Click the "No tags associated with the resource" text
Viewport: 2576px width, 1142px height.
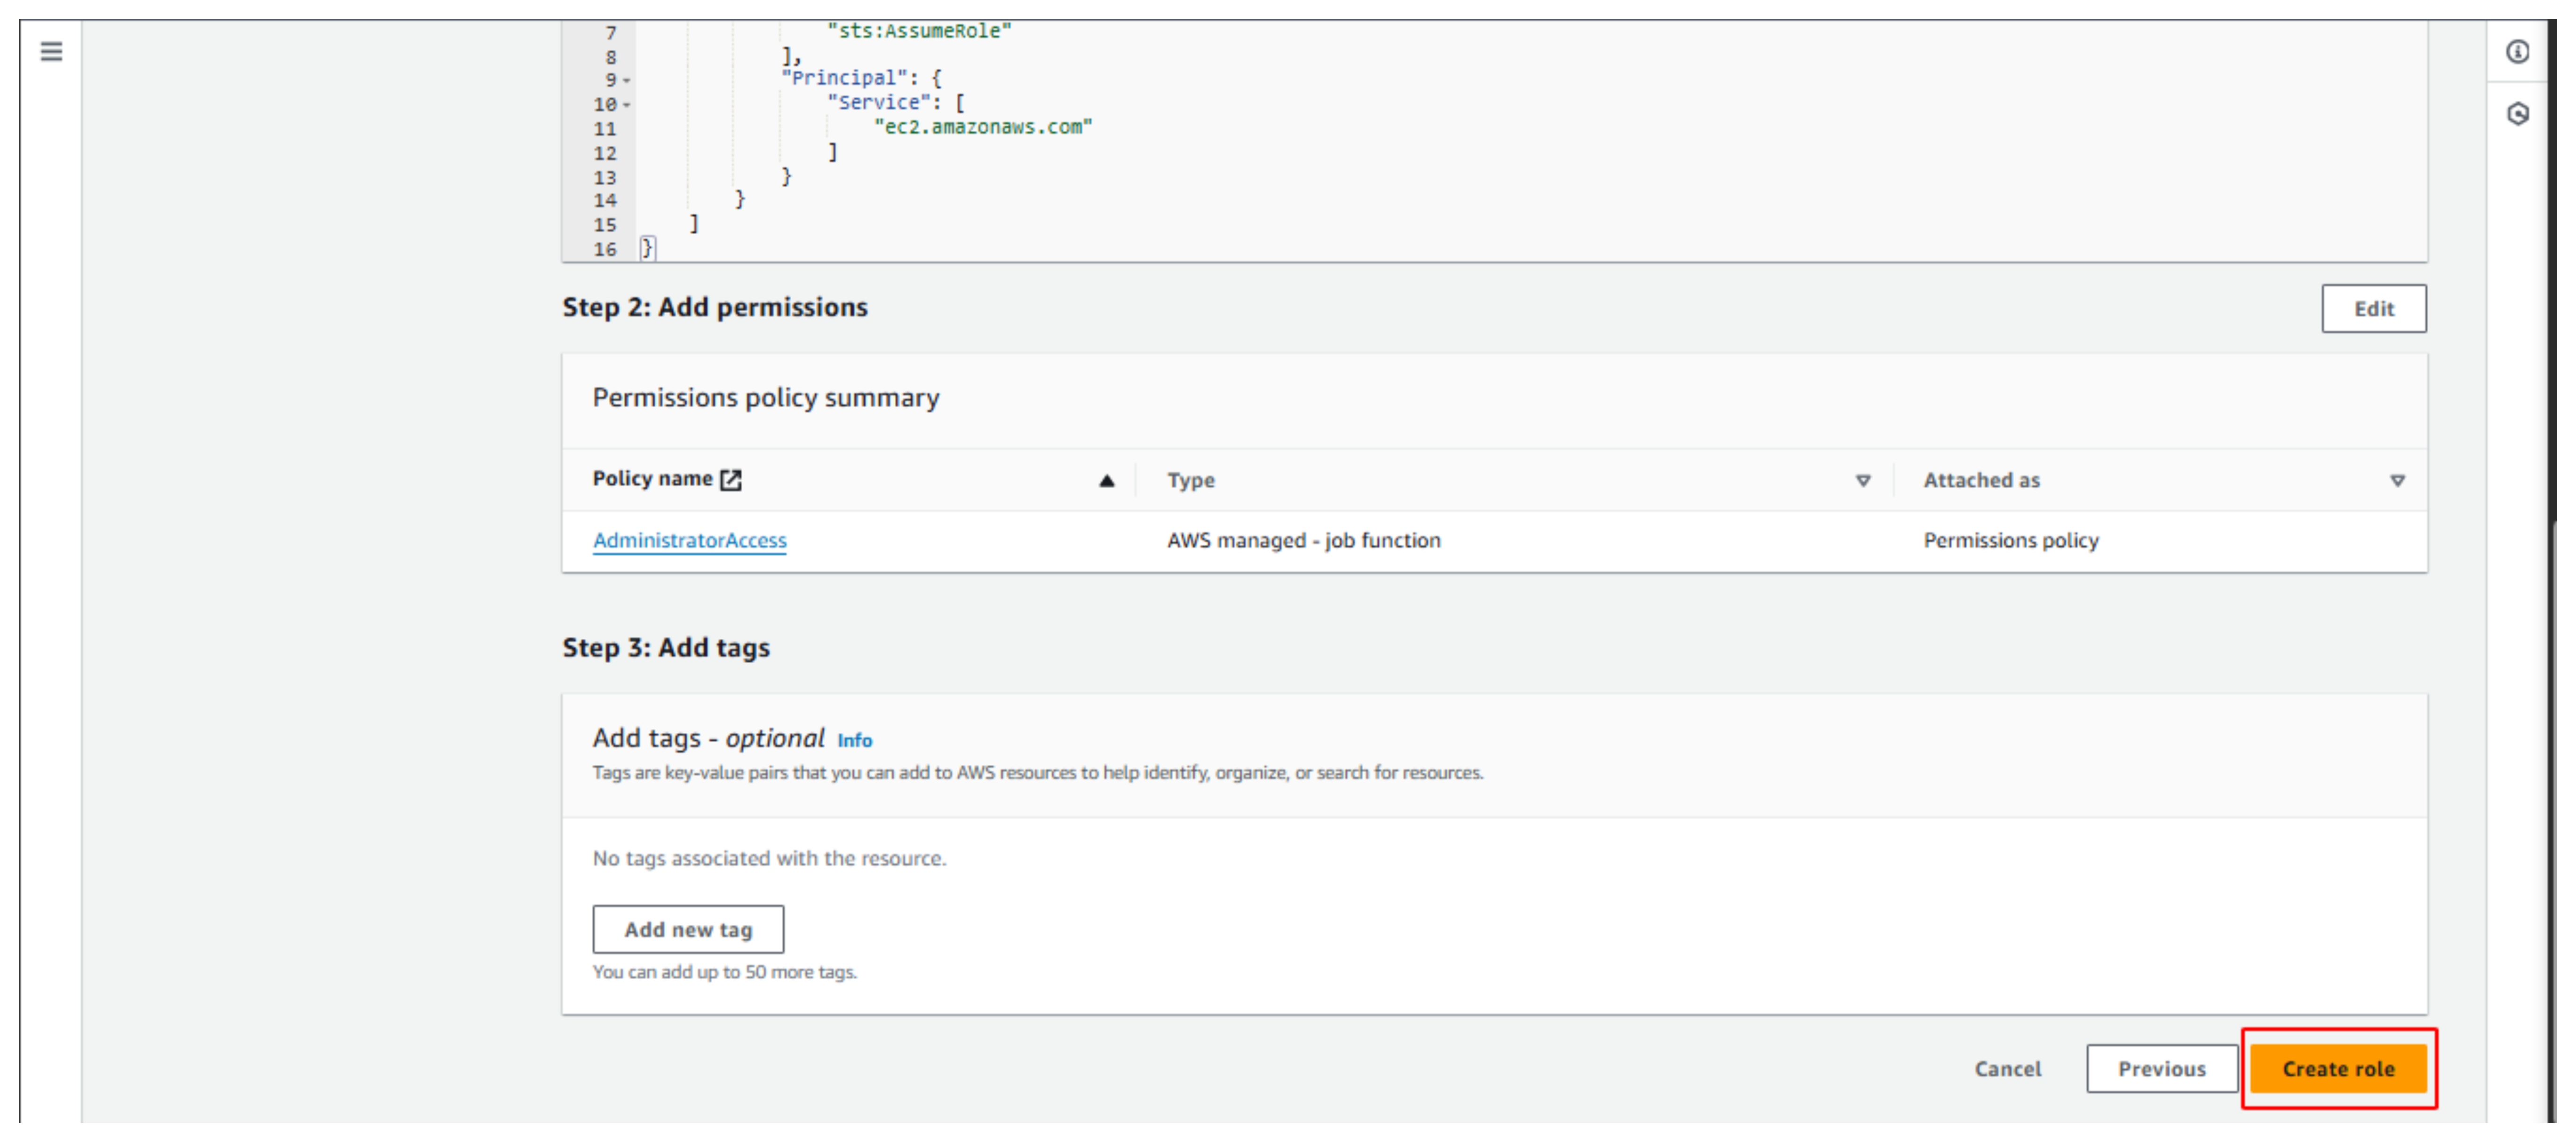769,859
